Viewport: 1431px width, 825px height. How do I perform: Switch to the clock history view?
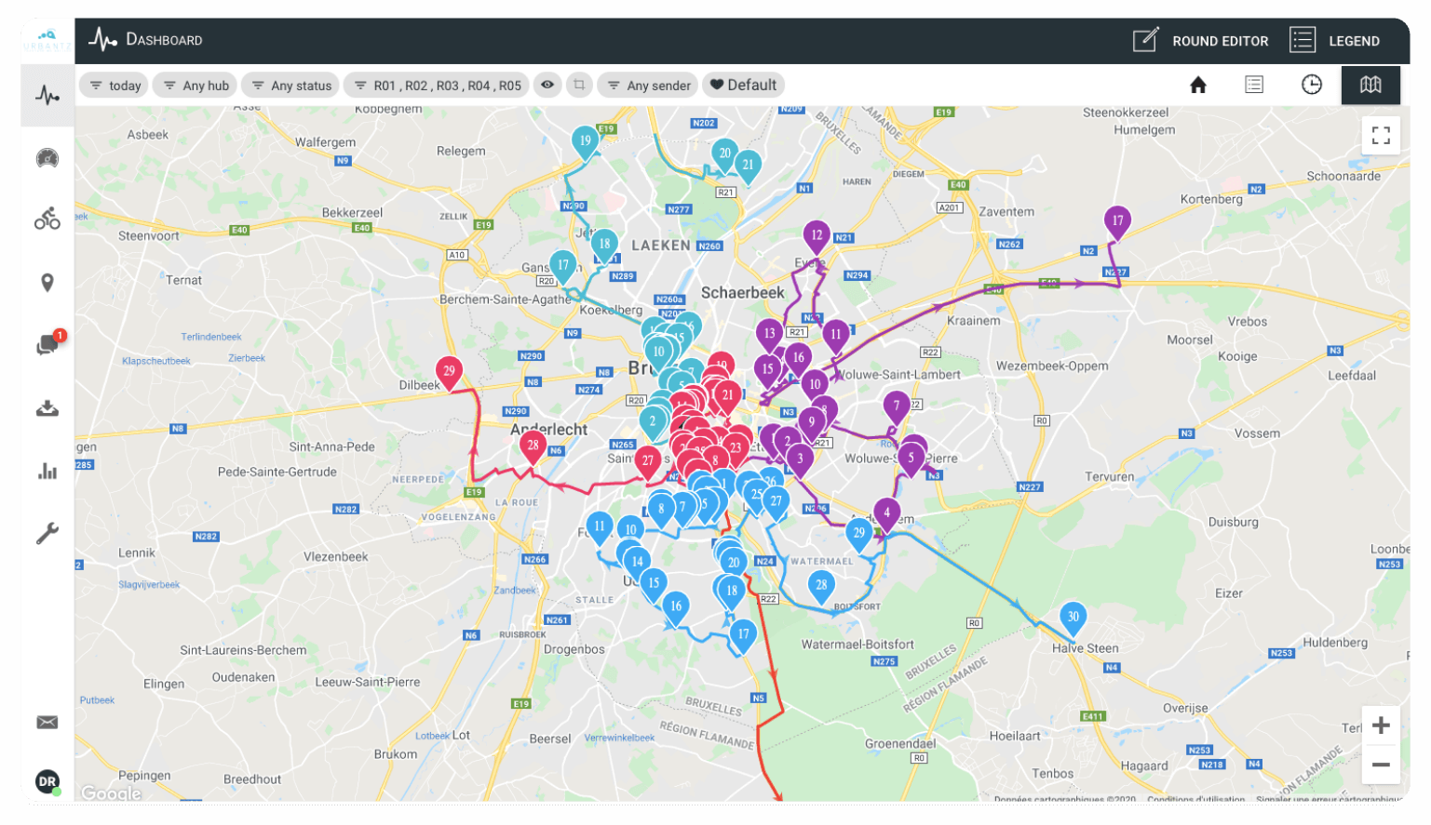(x=1311, y=85)
